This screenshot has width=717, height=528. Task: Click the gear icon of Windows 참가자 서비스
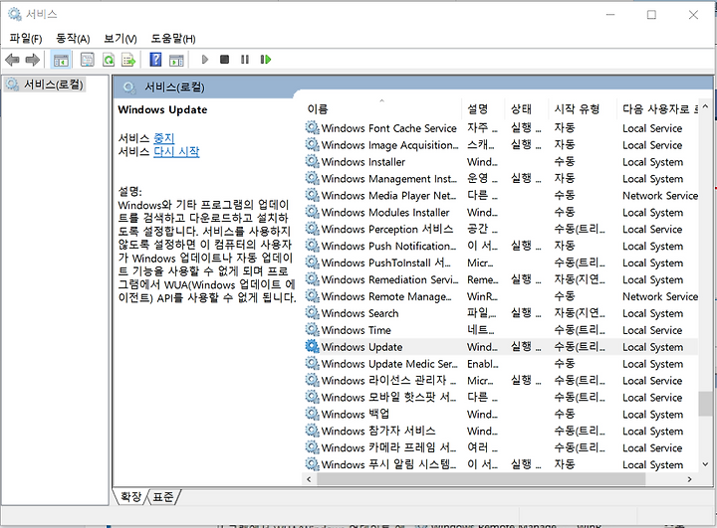312,431
